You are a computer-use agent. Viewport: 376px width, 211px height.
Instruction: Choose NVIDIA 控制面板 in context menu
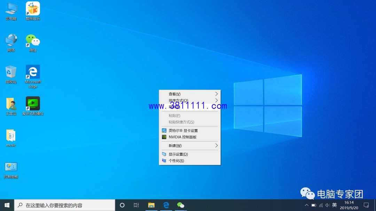point(190,137)
